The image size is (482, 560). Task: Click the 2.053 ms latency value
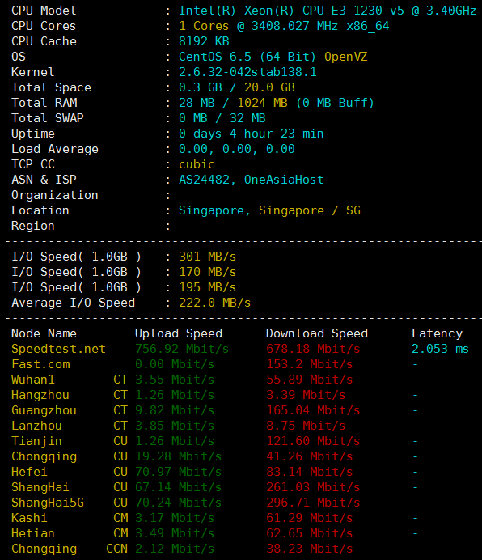click(440, 349)
